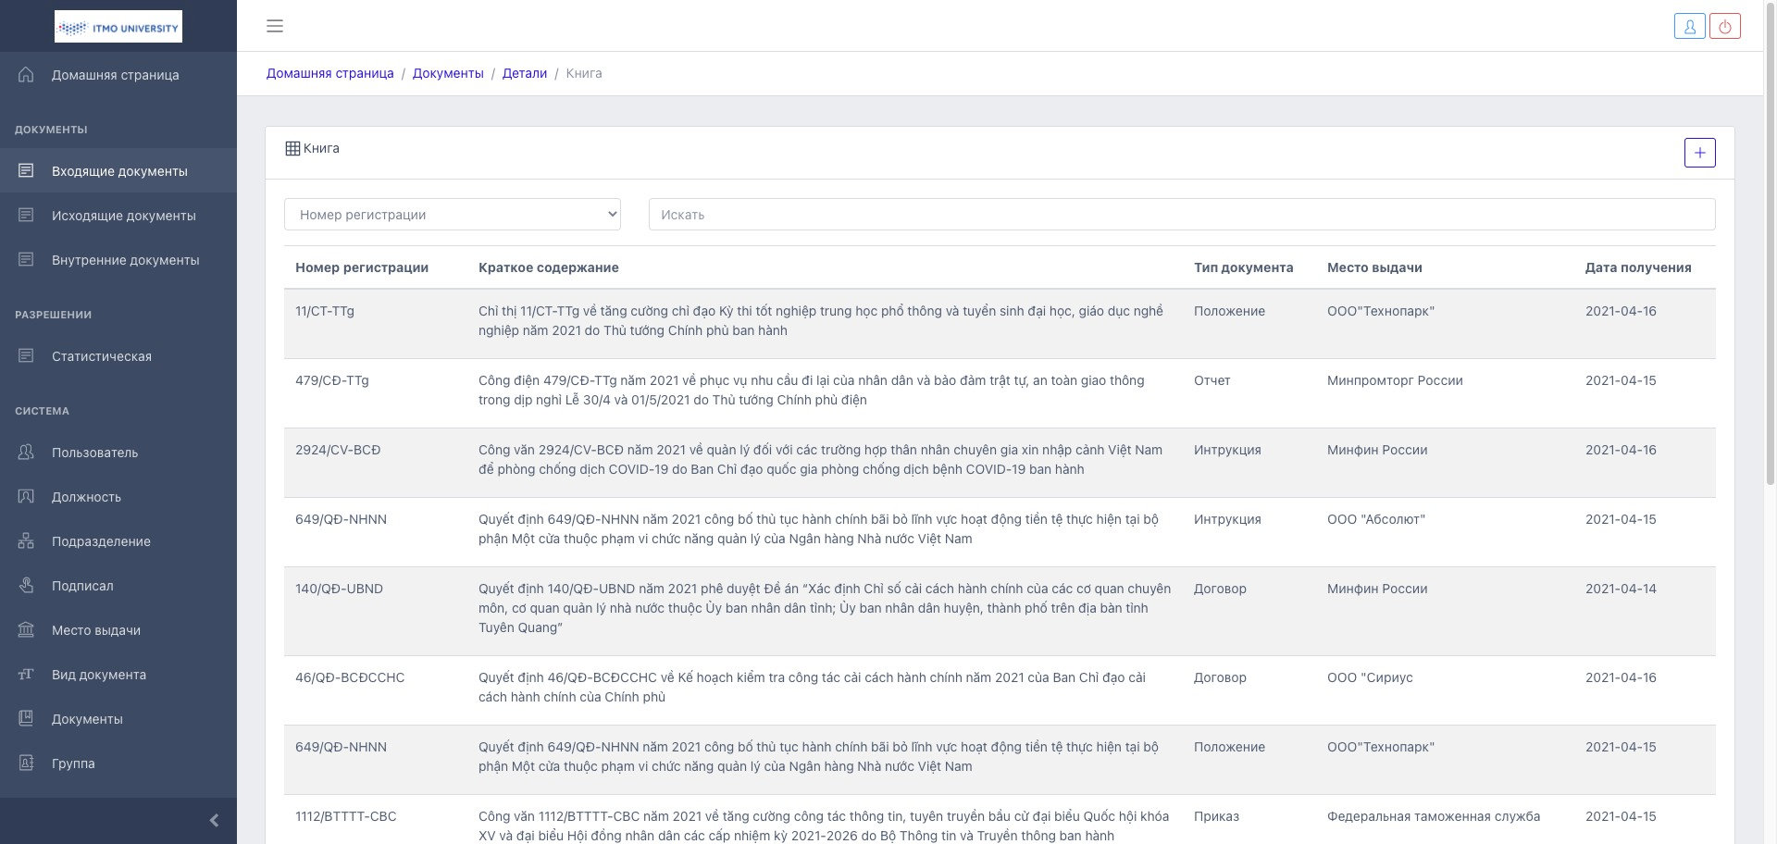Click the Домашняя страница home icon in sidebar
This screenshot has height=844, width=1777.
pos(26,75)
